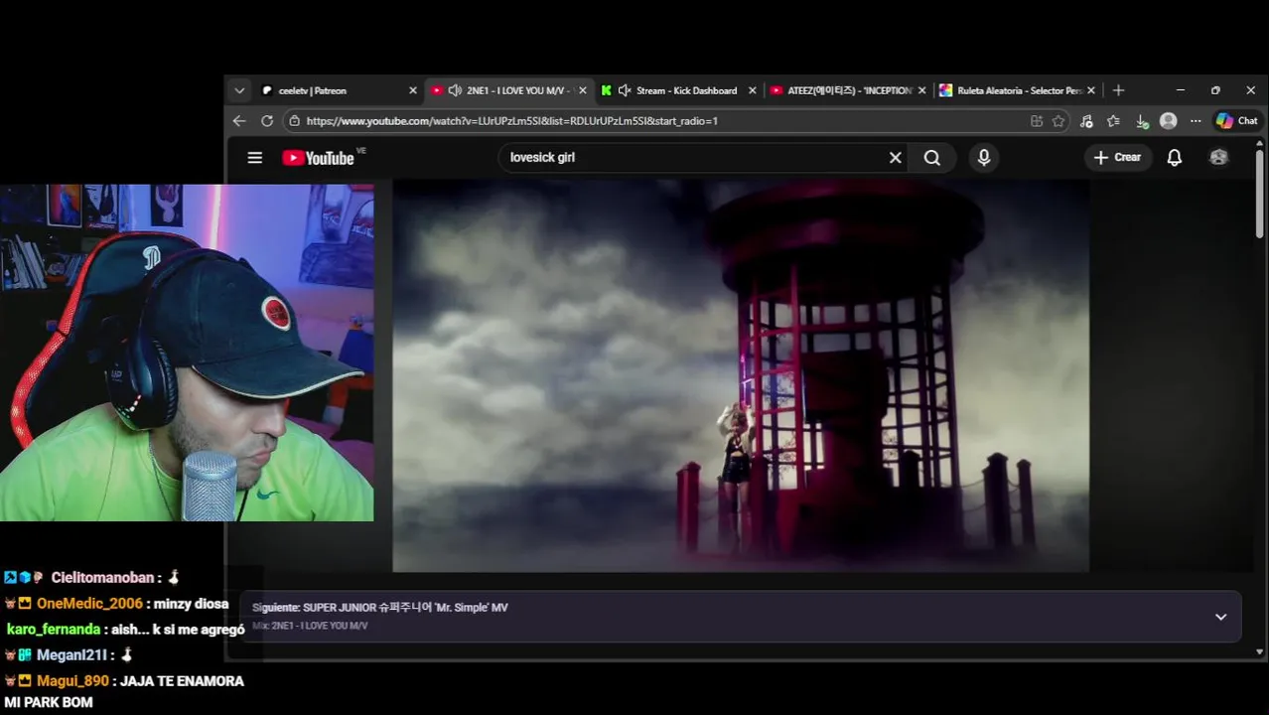Open the ATEEZ INCEPTION tab
This screenshot has height=715, width=1269.
tap(849, 90)
